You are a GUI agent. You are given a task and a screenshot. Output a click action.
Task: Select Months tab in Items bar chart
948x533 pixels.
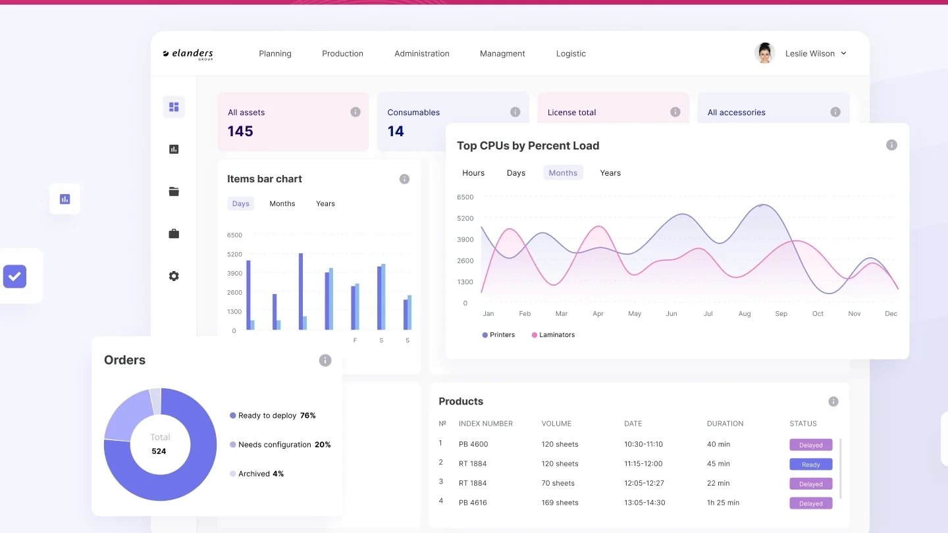282,203
